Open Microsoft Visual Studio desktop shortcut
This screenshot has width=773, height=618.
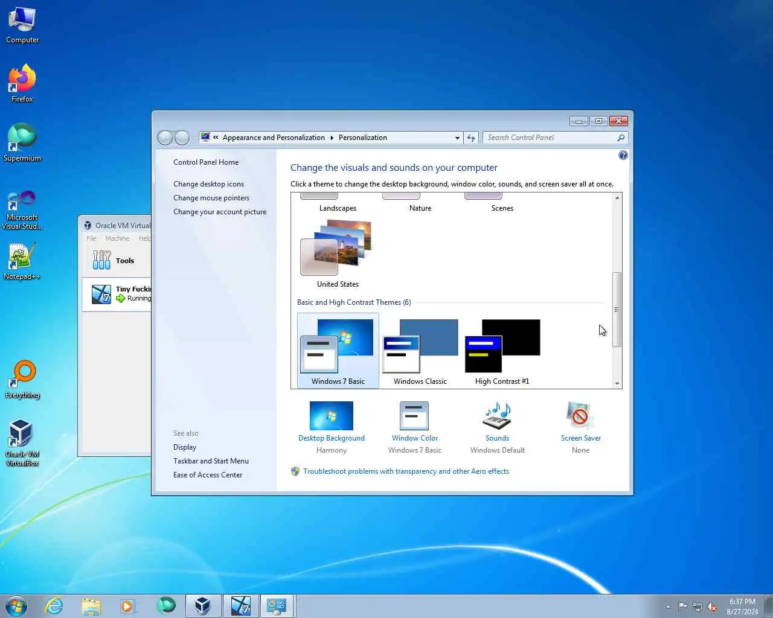pos(22,210)
